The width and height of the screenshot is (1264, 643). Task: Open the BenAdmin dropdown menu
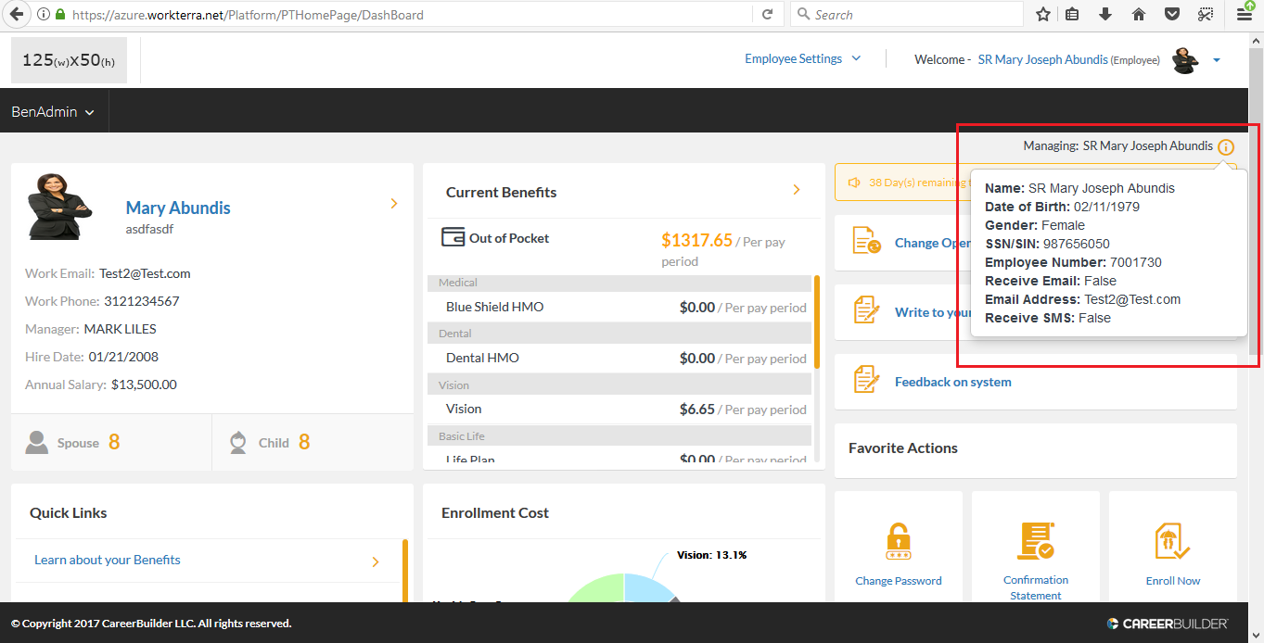click(x=53, y=112)
